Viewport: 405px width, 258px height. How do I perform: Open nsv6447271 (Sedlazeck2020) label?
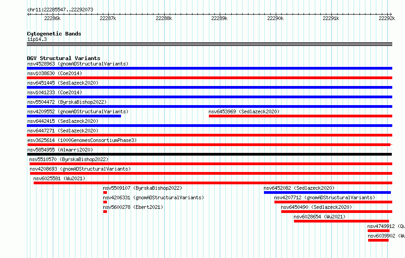pyautogui.click(x=63, y=131)
